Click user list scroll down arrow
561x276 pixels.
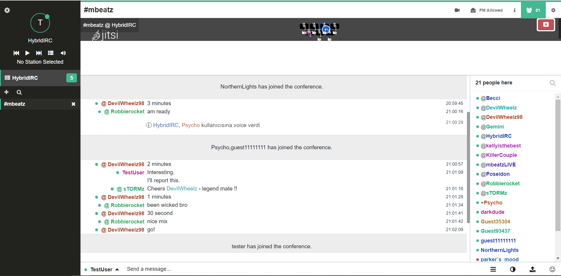click(558, 258)
